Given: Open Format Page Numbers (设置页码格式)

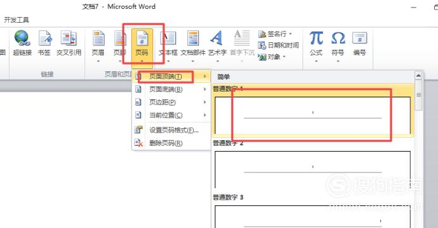Looking at the screenshot, I should click(171, 130).
